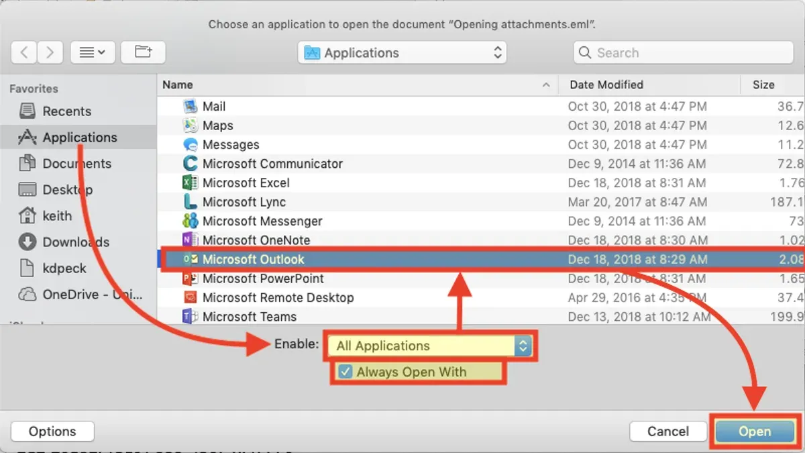Click the kdpeck document icon

[x=27, y=268]
